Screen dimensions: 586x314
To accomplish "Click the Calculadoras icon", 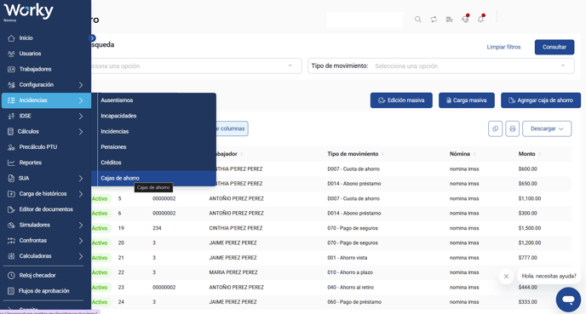I will tap(11, 256).
